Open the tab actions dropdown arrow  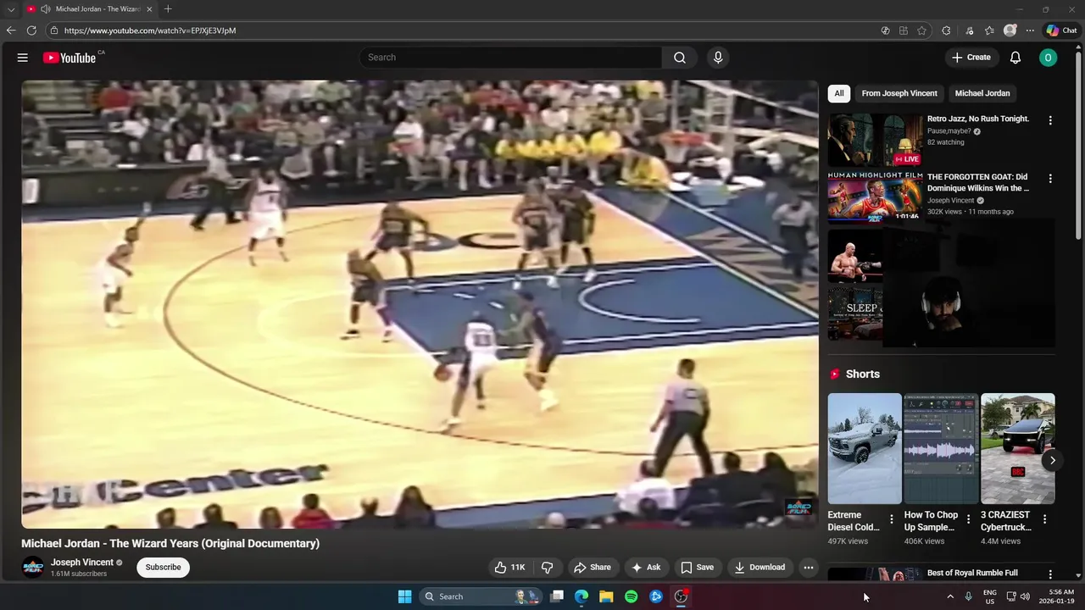pyautogui.click(x=11, y=8)
